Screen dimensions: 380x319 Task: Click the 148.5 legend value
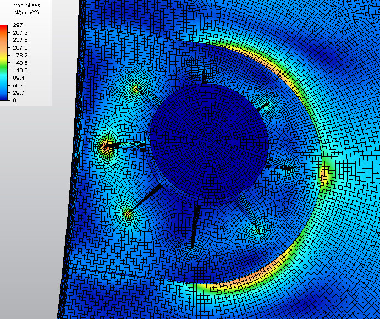click(x=20, y=63)
